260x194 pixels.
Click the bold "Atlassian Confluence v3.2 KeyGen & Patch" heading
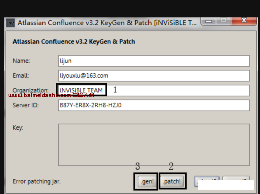74,42
